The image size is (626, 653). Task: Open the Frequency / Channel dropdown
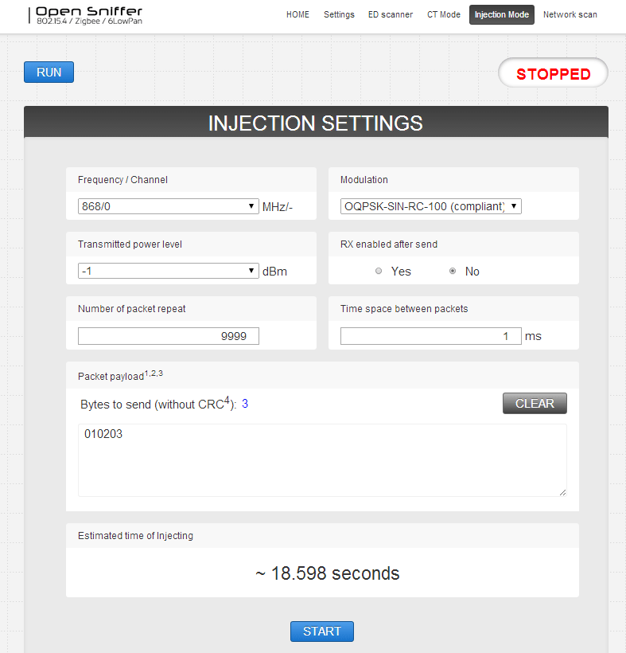168,206
